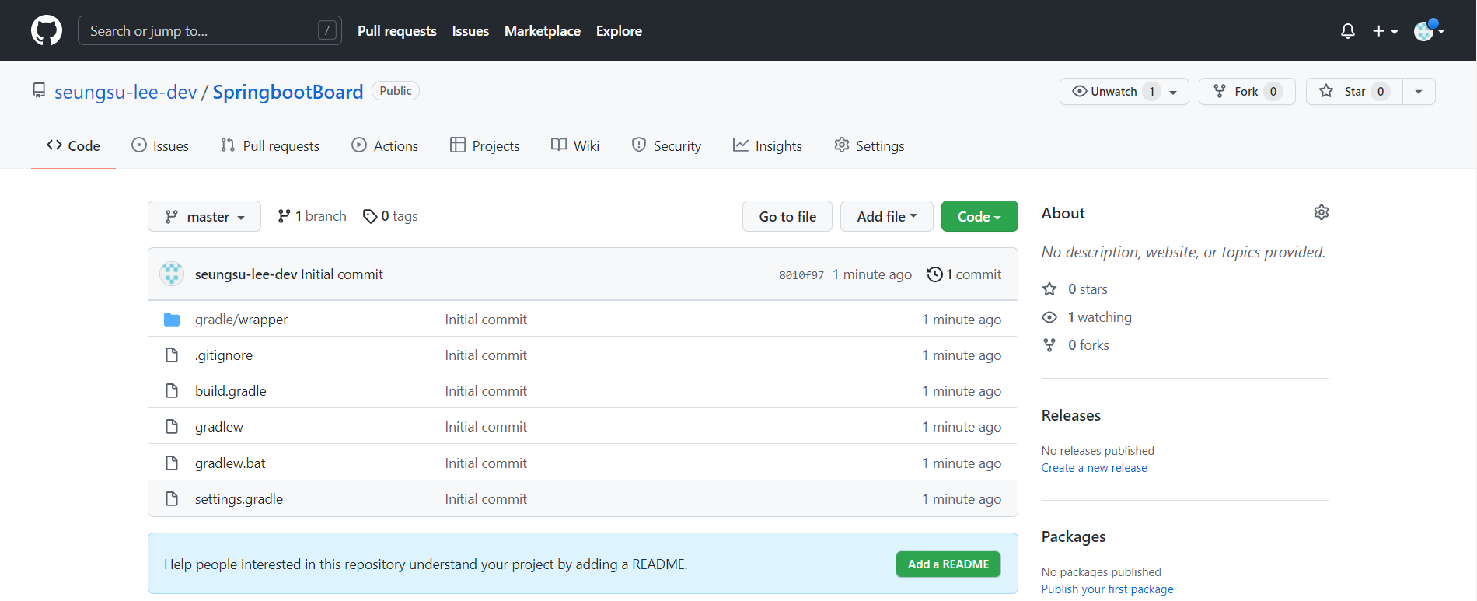Image resolution: width=1477 pixels, height=601 pixels.
Task: Expand the Unwatch dropdown arrow
Action: pos(1174,92)
